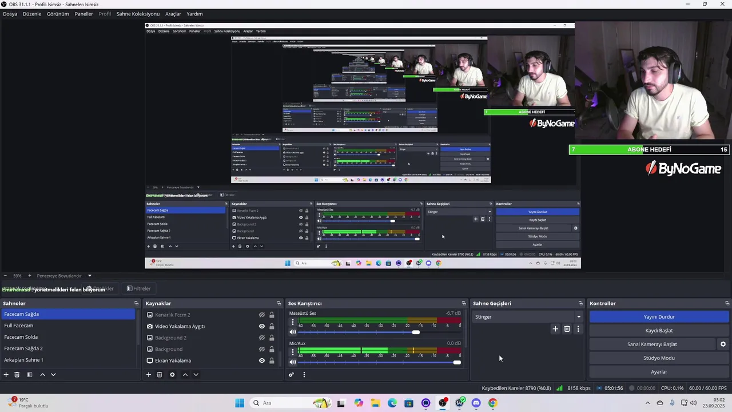The height and width of the screenshot is (412, 732).
Task: Move selected source down in Kaynaklar
Action: coord(196,375)
